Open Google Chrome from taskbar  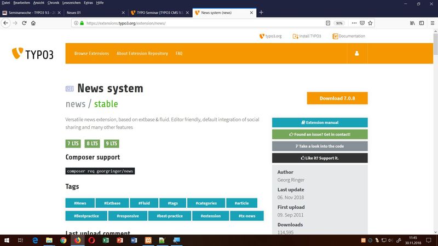point(64,240)
